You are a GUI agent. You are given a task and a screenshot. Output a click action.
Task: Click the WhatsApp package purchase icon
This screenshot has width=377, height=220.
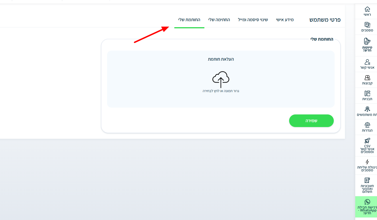pos(367,202)
